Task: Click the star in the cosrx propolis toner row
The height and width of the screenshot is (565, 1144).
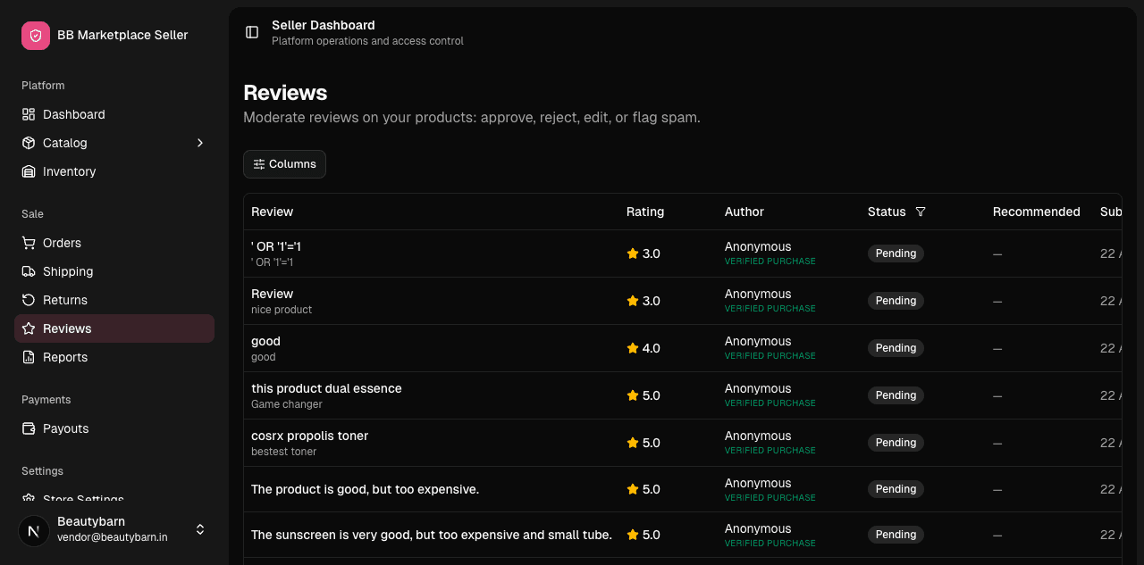Action: pos(633,443)
